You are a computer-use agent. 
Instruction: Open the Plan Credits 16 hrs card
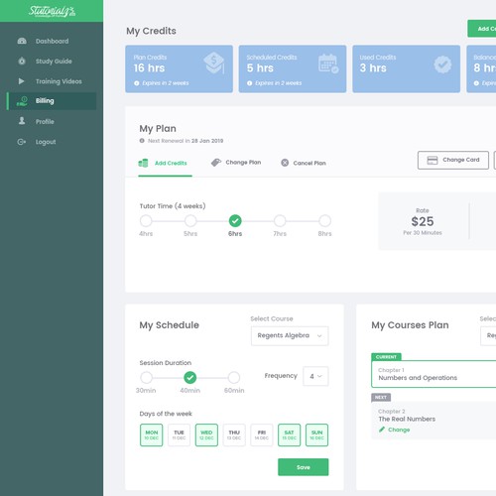click(x=179, y=68)
